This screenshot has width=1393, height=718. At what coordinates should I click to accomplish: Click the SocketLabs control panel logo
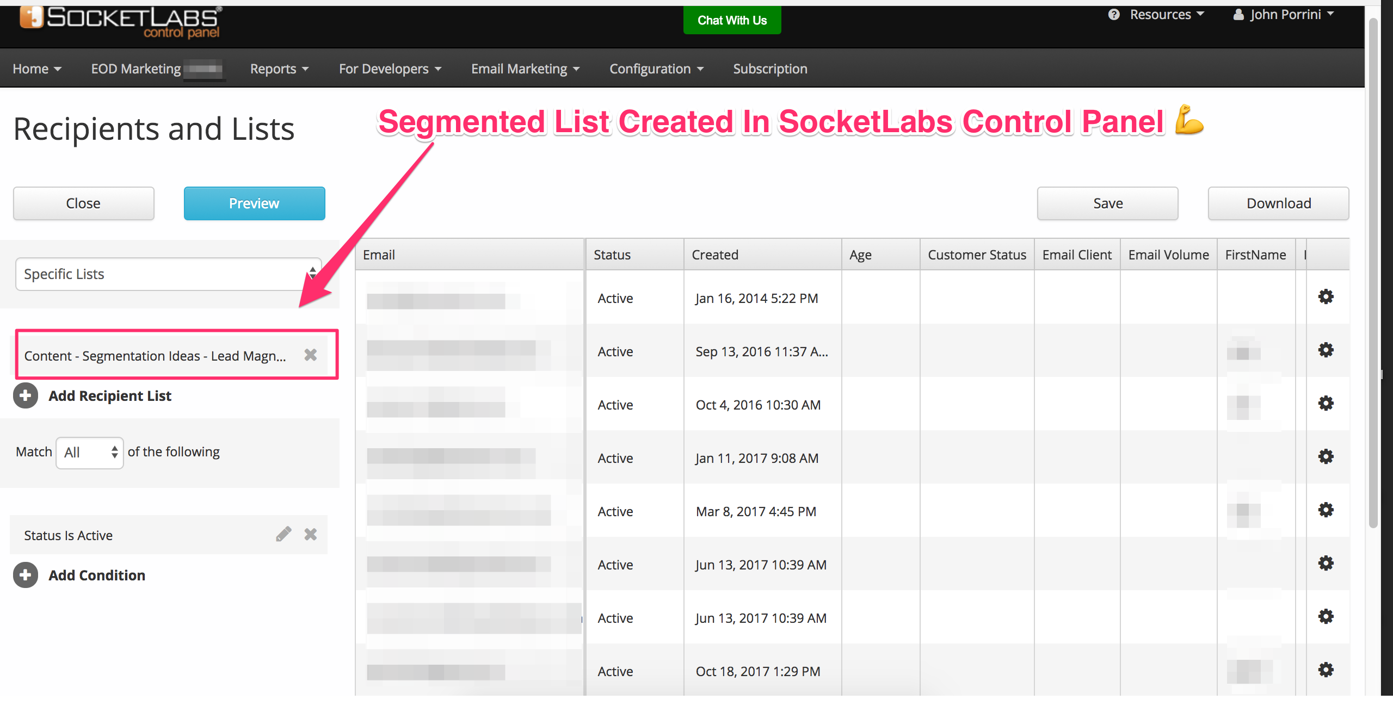(x=121, y=23)
